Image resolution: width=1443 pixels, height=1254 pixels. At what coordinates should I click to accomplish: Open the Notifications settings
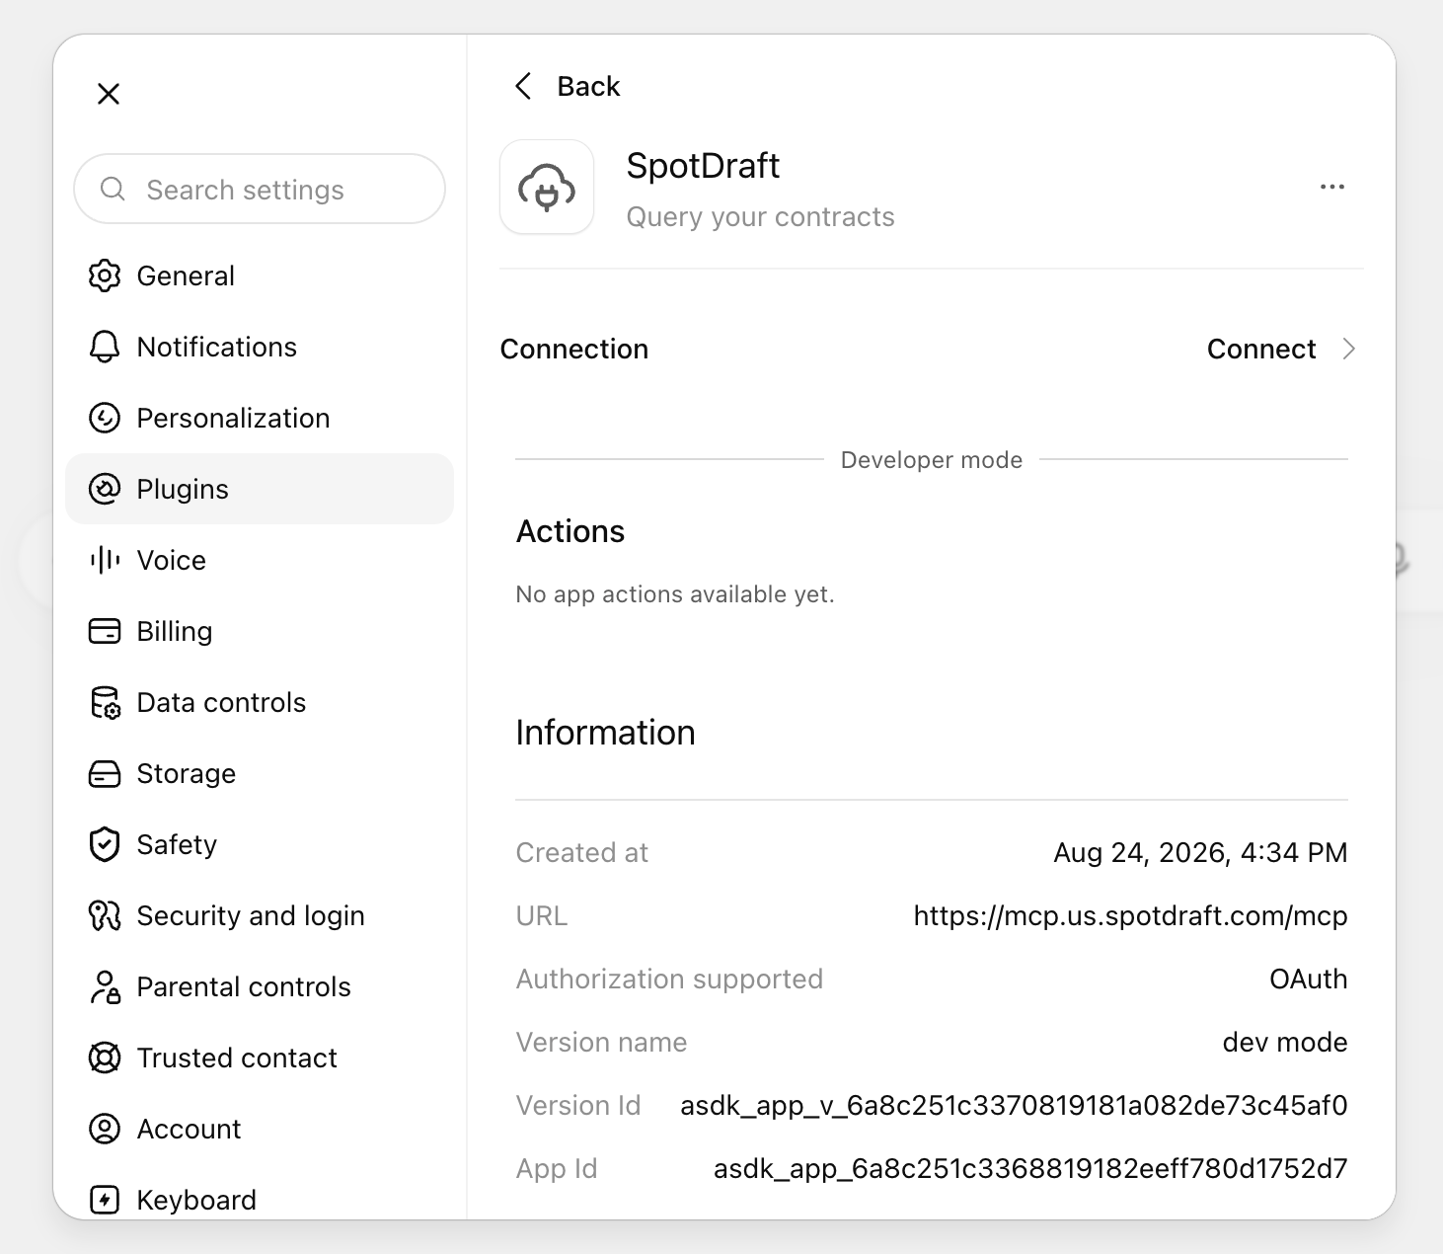click(260, 347)
